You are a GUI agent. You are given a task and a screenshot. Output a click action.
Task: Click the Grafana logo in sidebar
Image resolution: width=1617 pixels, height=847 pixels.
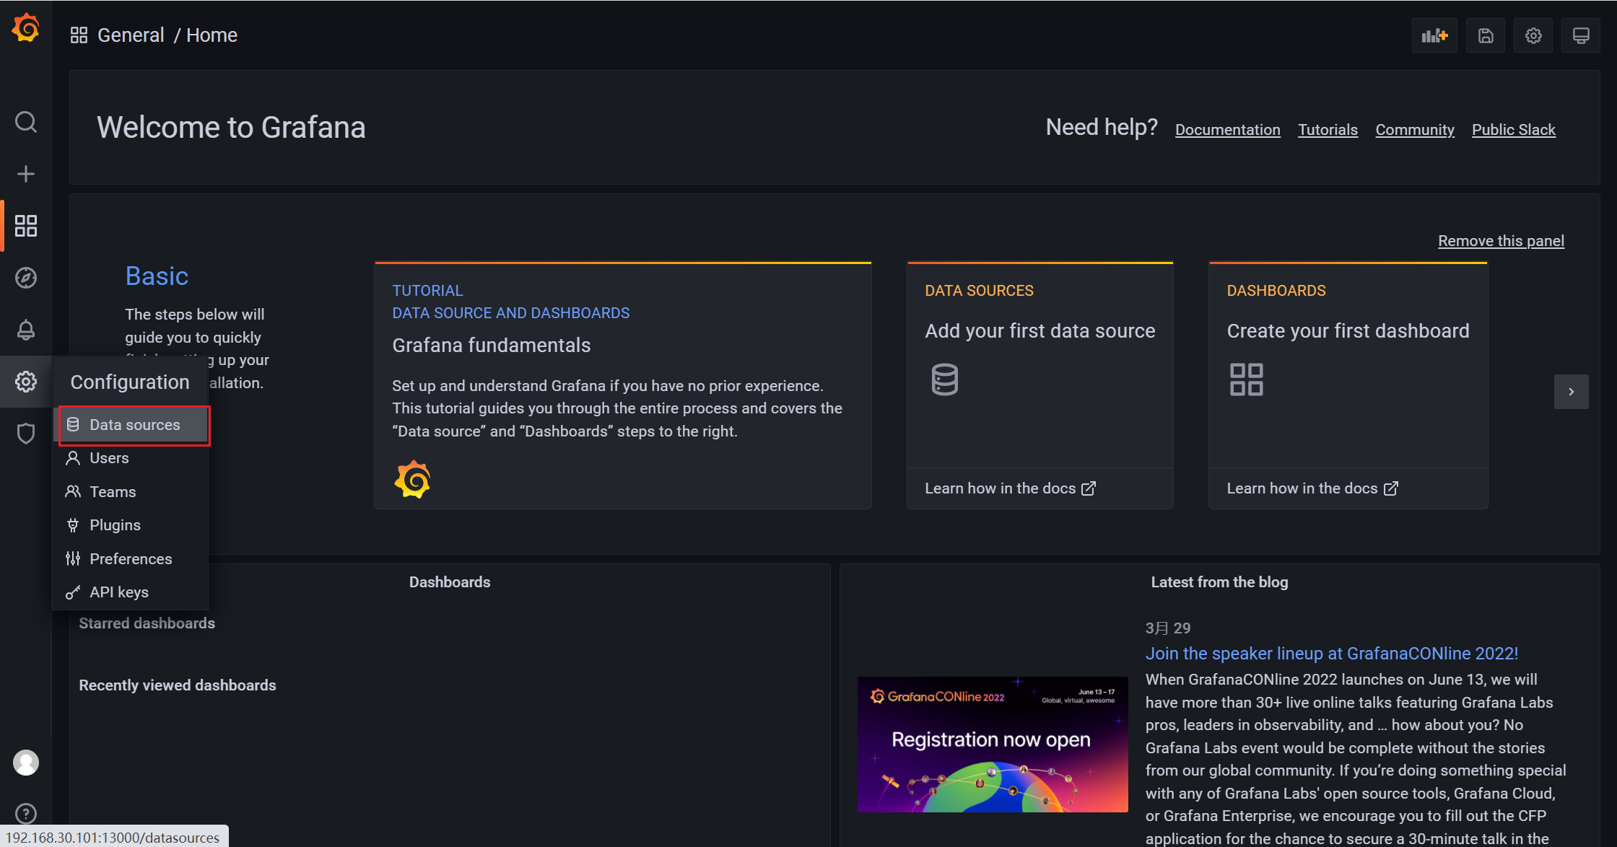[26, 29]
